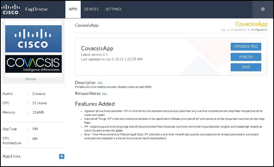This screenshot has width=274, height=167.
Task: Click the Configuration breadcrumb item
Action: [259, 30]
